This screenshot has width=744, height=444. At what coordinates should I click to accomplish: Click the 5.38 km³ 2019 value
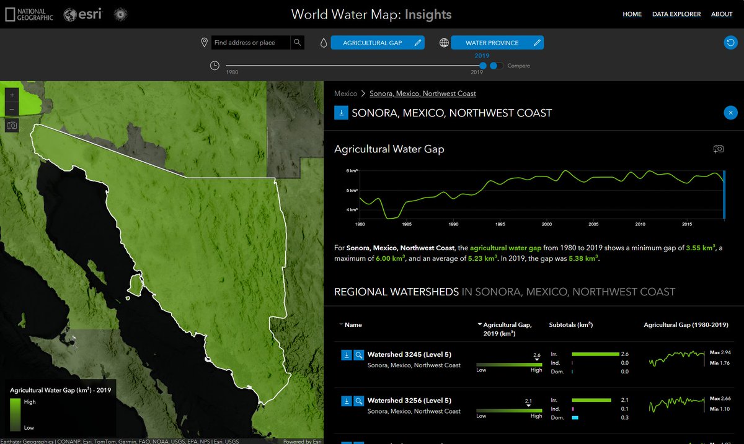click(x=583, y=258)
